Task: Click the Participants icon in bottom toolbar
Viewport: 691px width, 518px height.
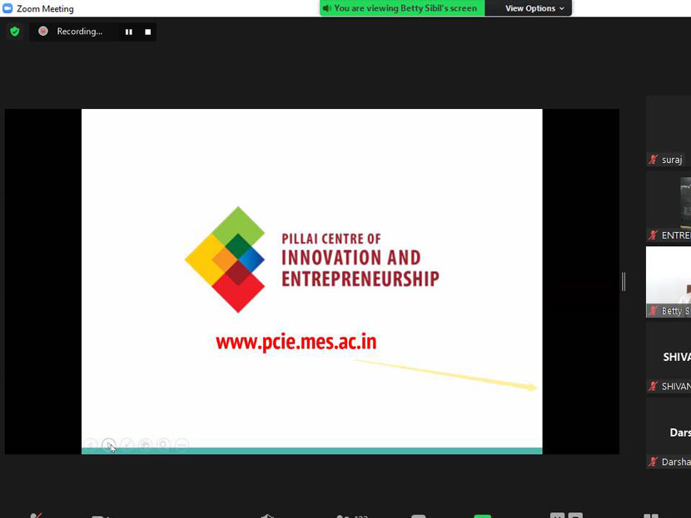Action: (x=343, y=515)
